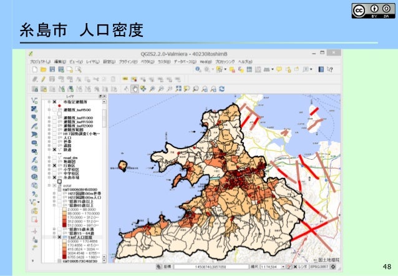The image size is (398, 276).
Task: Open the Composer Manager icon
Action: [78, 69]
